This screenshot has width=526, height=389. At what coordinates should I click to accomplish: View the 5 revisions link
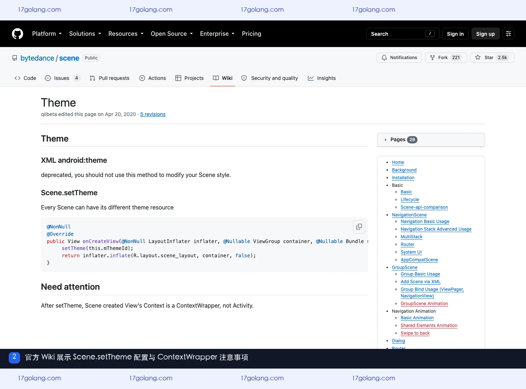(x=153, y=114)
